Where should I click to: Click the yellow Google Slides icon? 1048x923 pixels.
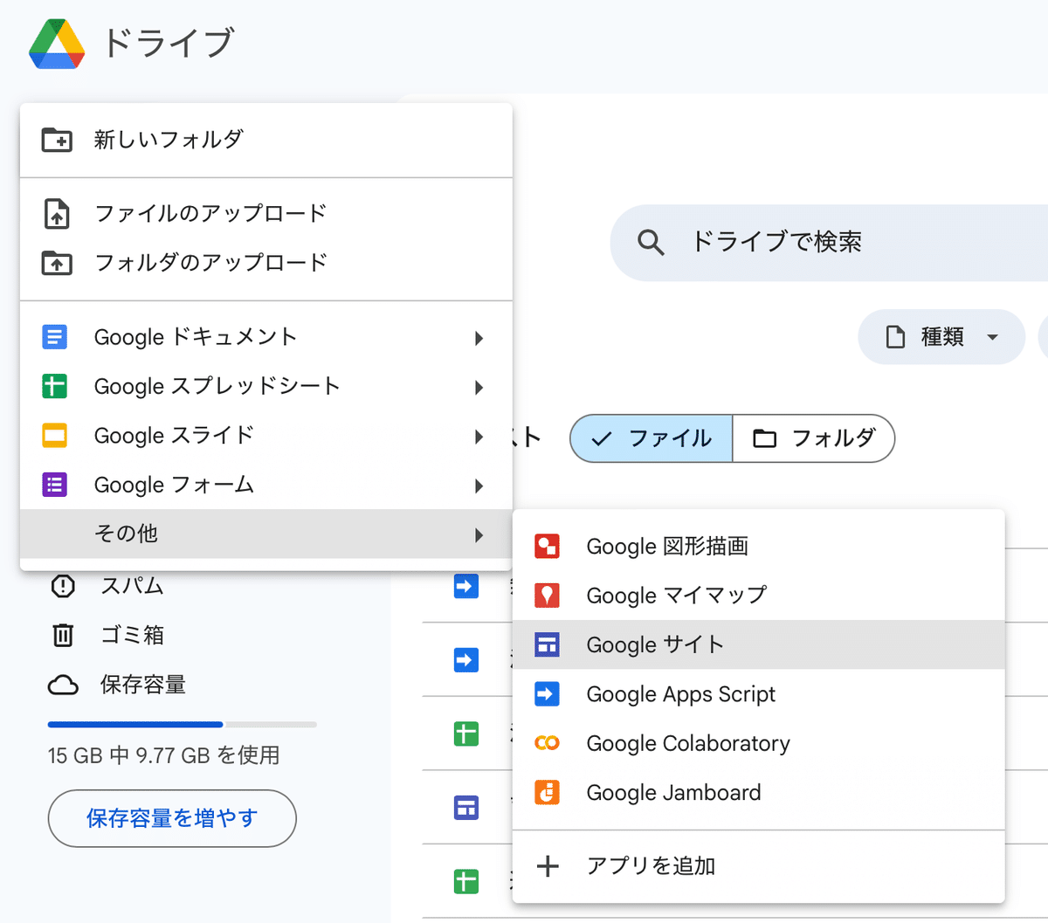click(54, 435)
